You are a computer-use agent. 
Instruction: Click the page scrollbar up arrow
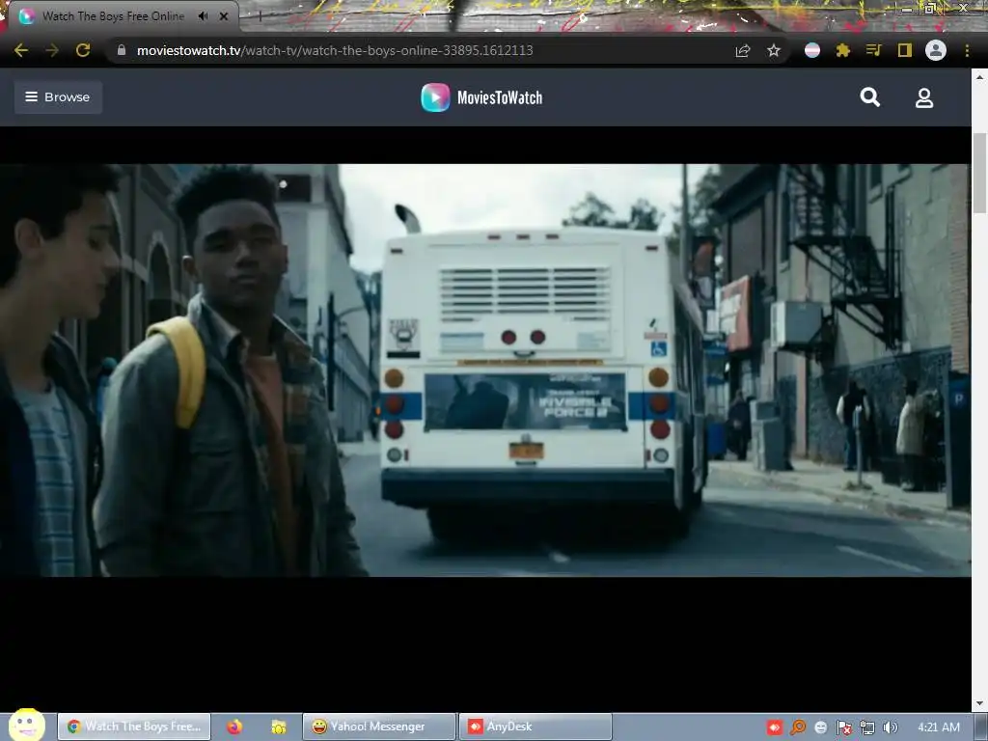point(979,77)
